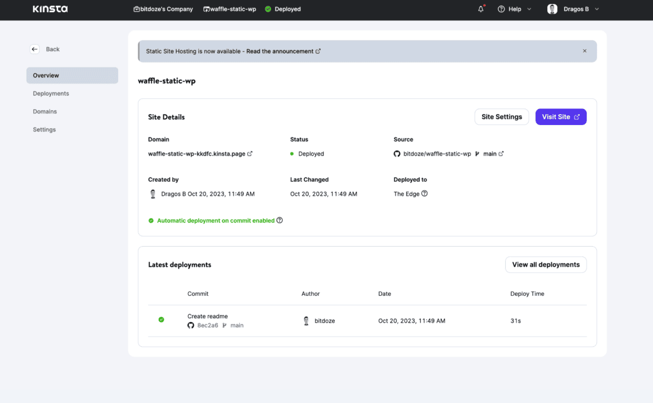The image size is (653, 403).
Task: Click Deploy Time column header
Action: click(x=527, y=293)
